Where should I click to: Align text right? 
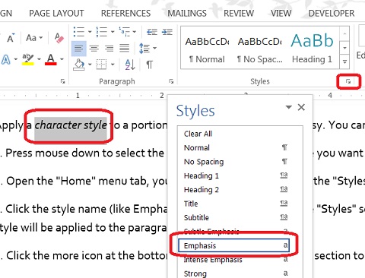tap(109, 48)
